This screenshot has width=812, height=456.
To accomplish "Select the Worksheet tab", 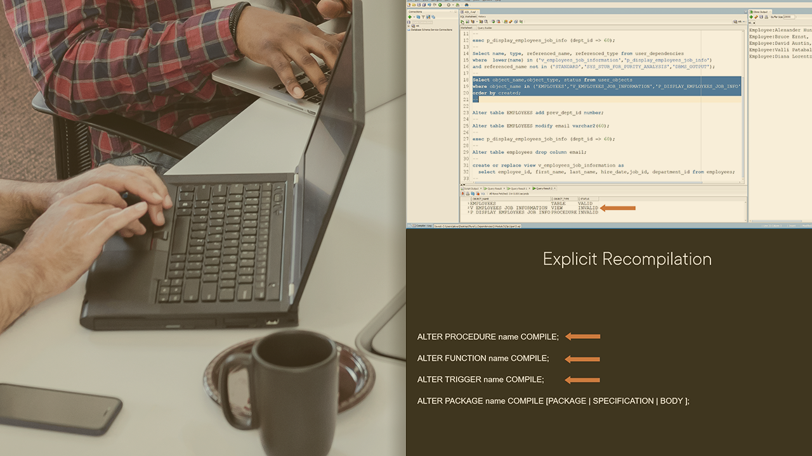I will tap(466, 28).
